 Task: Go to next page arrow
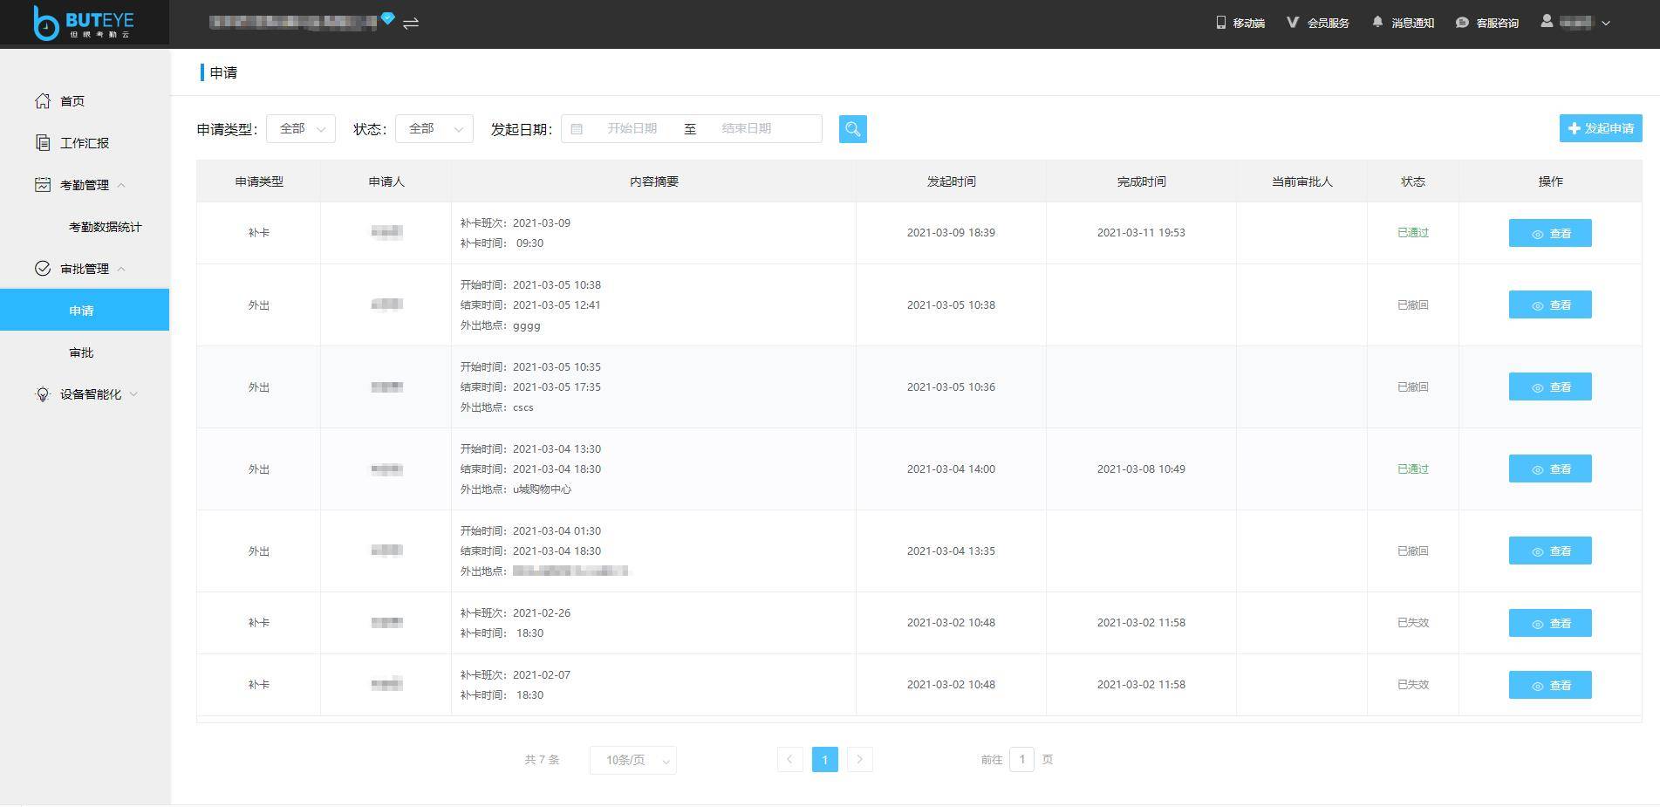(x=860, y=759)
